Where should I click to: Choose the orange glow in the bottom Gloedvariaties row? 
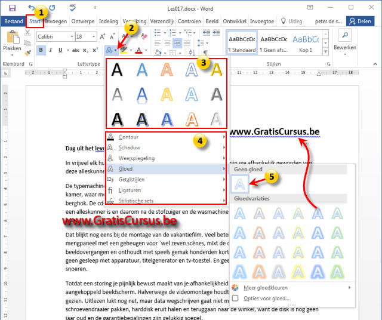tap(259, 272)
